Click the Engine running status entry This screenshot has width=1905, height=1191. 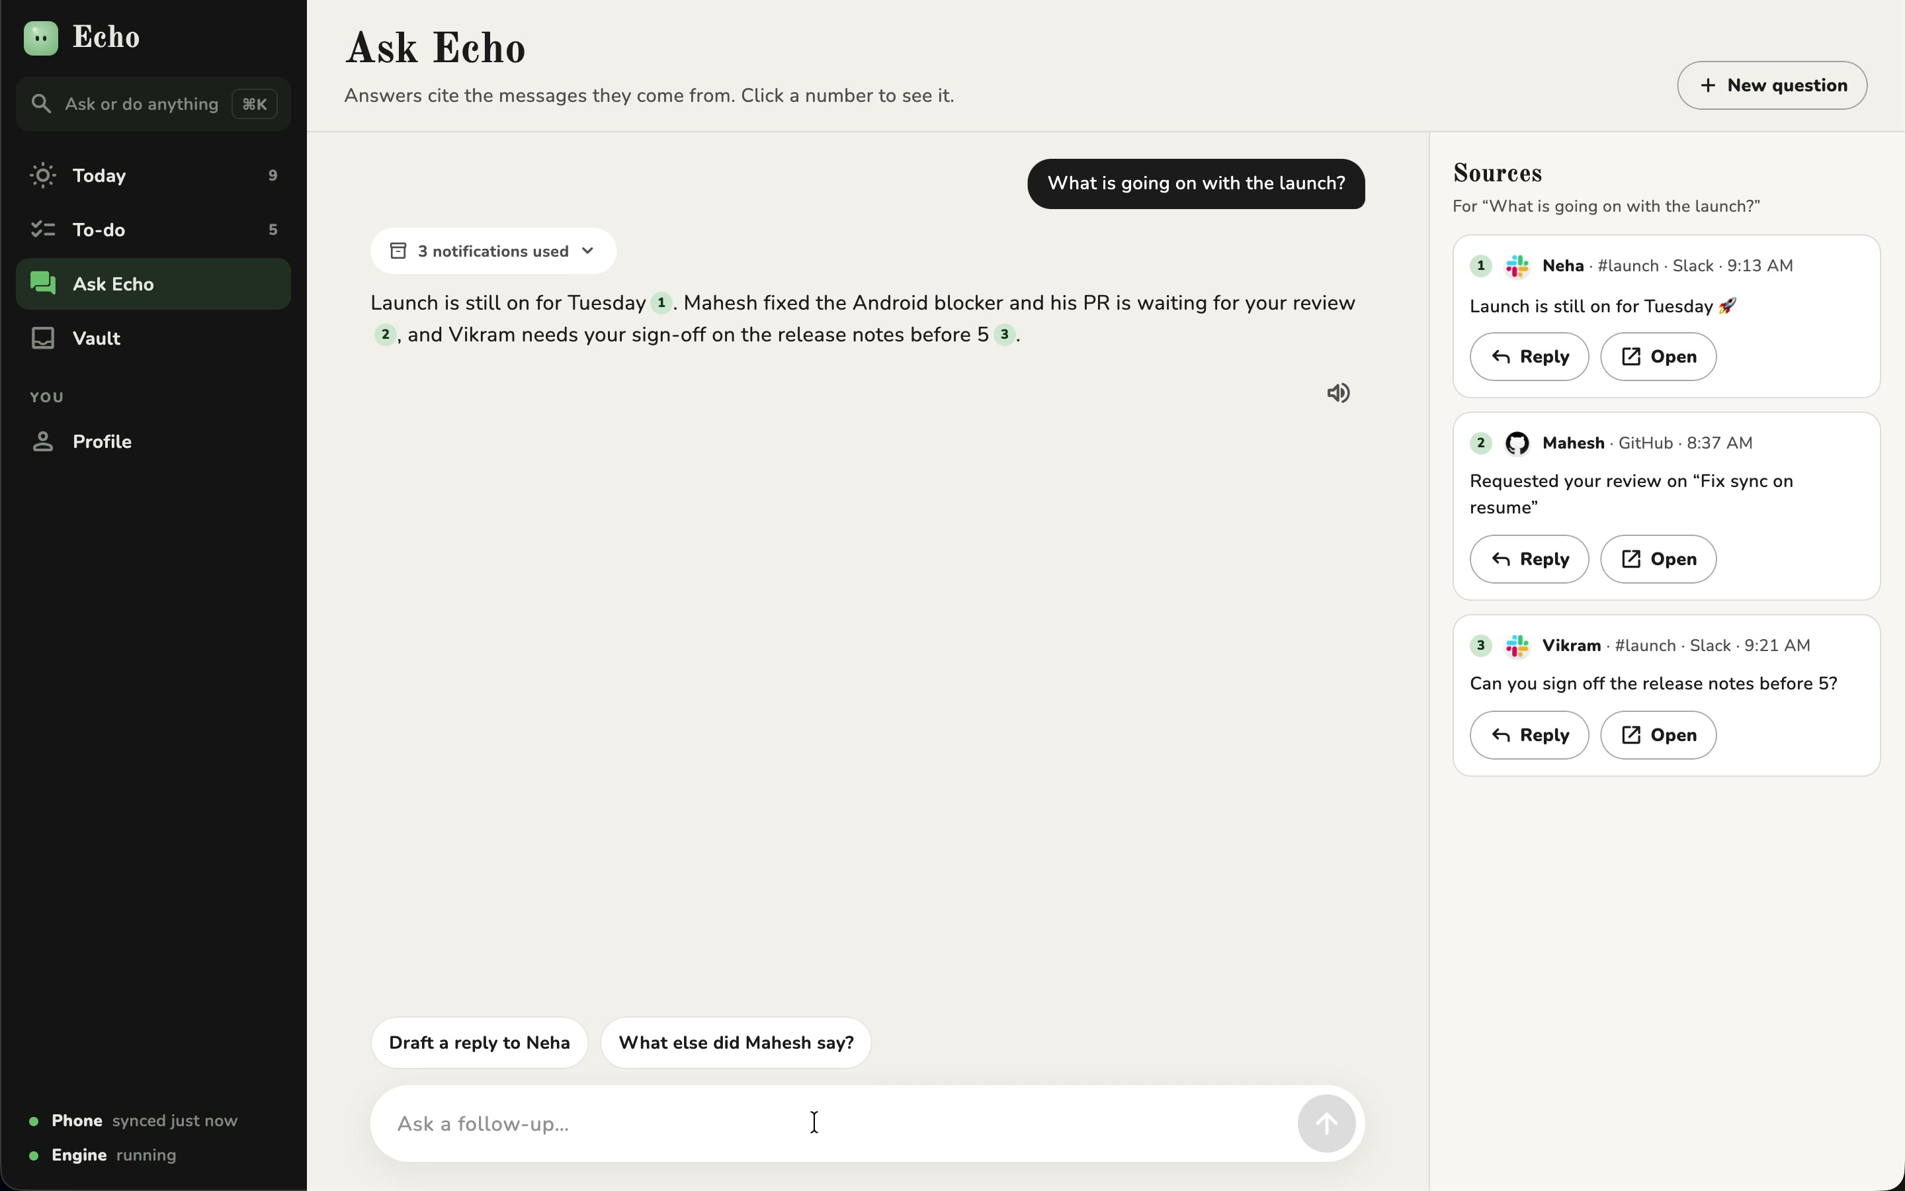coord(103,1155)
